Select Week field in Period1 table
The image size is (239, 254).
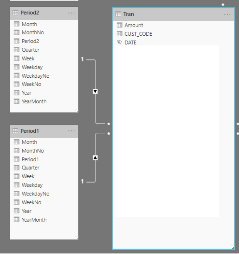click(x=28, y=176)
